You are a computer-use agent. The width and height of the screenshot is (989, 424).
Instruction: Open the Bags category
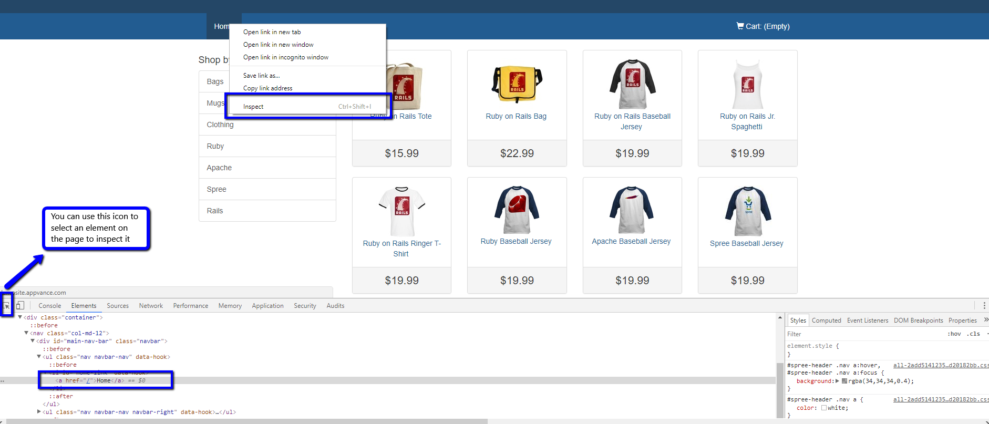tap(215, 81)
